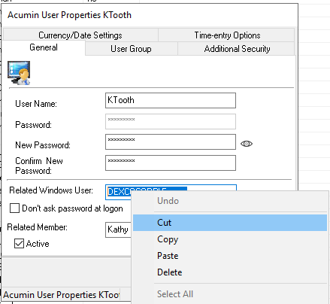This screenshot has height=304, width=330.
Task: Click Undo in context menu
Action: click(230, 201)
